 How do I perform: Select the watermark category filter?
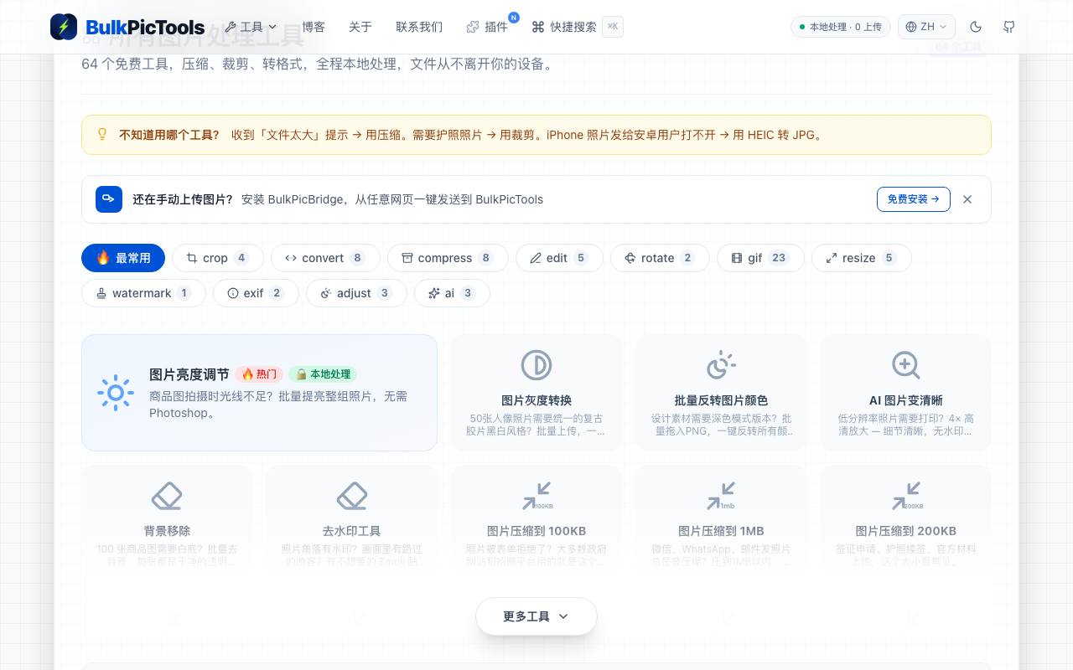pos(143,293)
